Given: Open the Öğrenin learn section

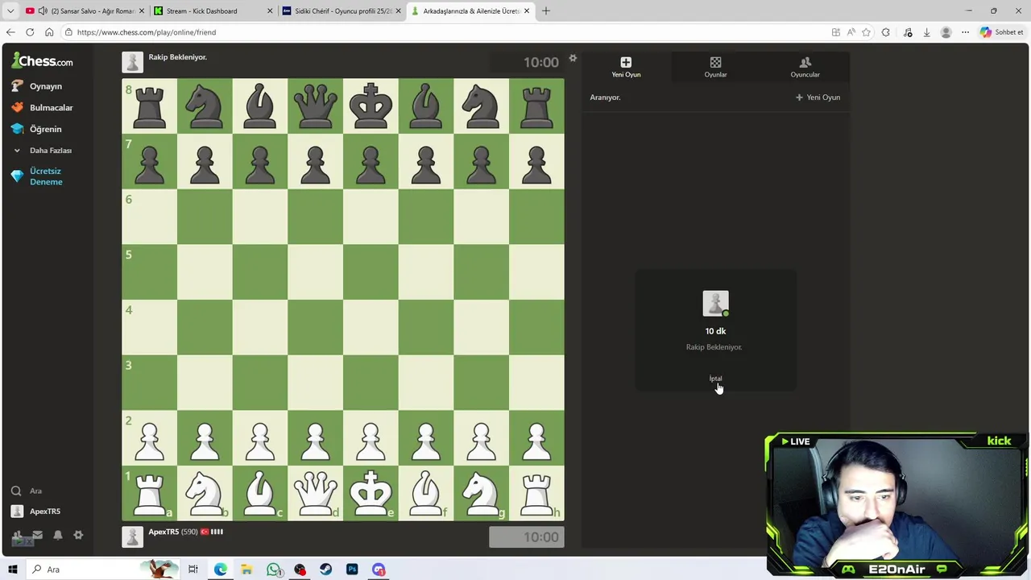Looking at the screenshot, I should 36,129.
